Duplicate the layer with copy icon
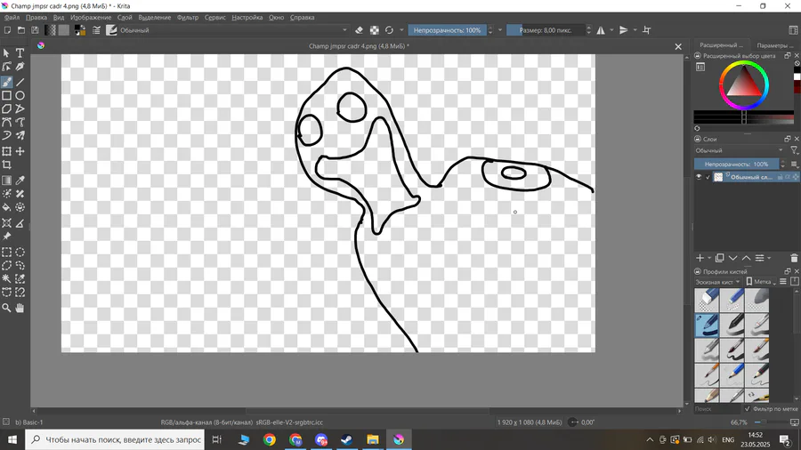Screen dimensions: 801x450 click(x=719, y=258)
